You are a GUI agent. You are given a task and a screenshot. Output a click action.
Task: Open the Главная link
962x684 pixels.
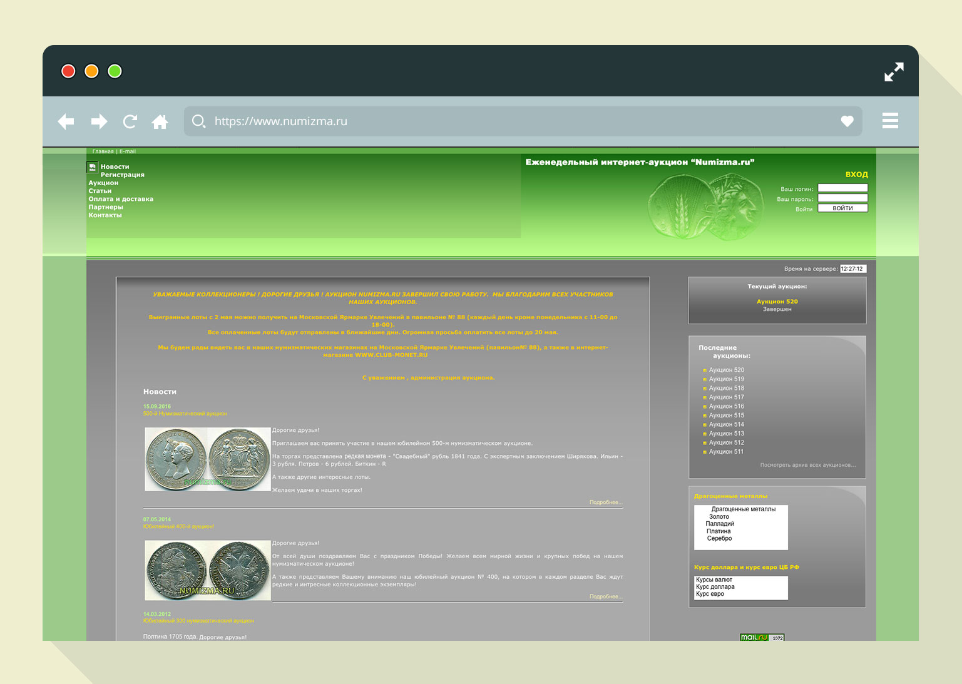103,151
